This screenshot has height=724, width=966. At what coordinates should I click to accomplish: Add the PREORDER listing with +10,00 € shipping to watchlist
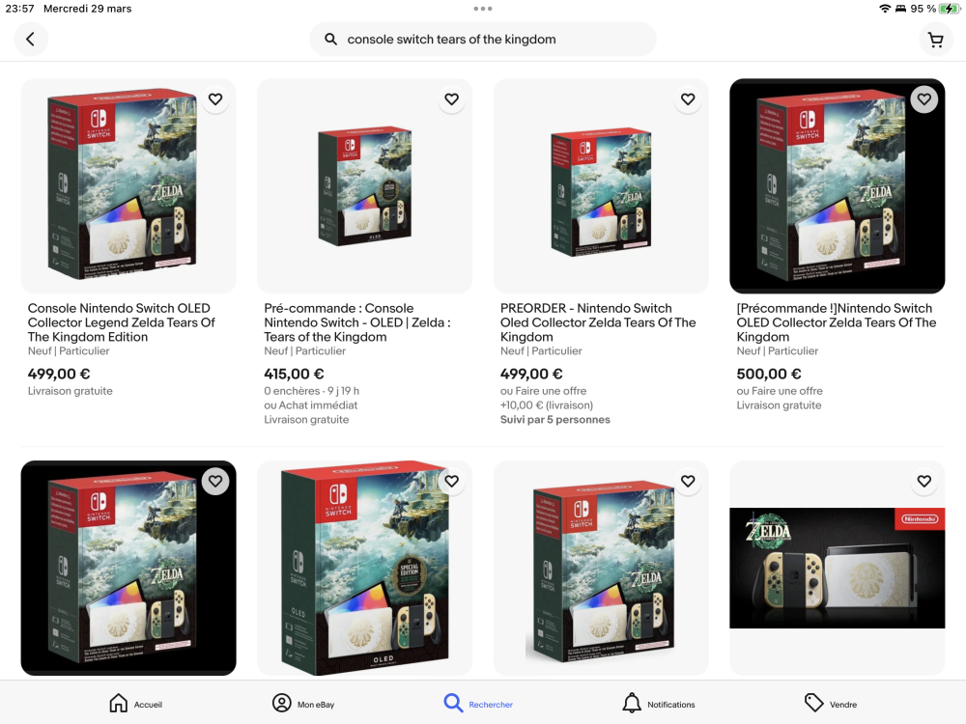688,99
